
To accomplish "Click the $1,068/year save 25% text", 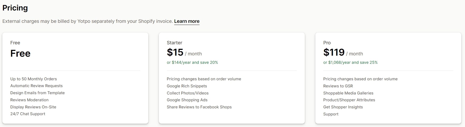I will click(x=350, y=62).
